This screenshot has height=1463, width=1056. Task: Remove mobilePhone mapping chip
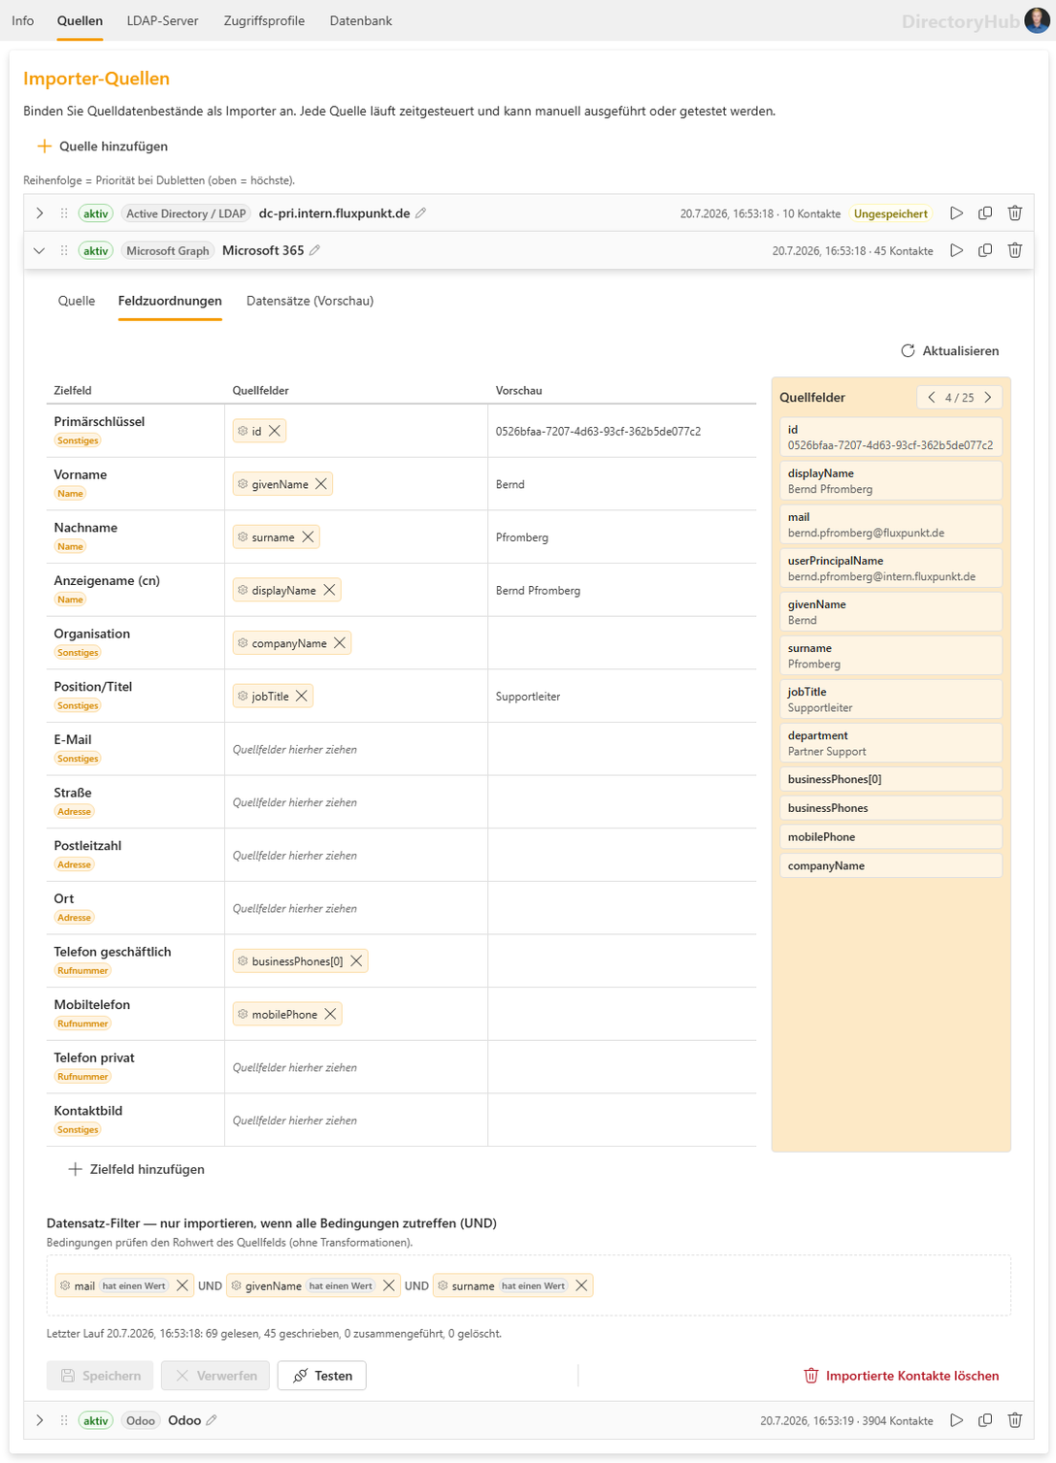click(330, 1015)
